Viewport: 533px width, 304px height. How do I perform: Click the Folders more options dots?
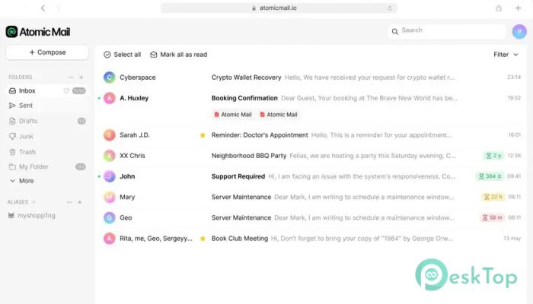(71, 78)
